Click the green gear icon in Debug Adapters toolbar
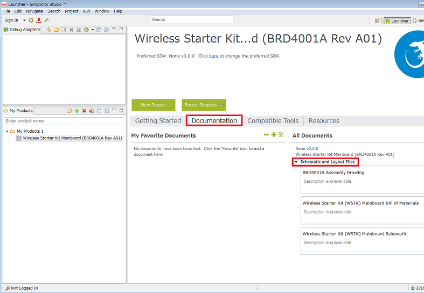The image size is (424, 293). point(86,30)
